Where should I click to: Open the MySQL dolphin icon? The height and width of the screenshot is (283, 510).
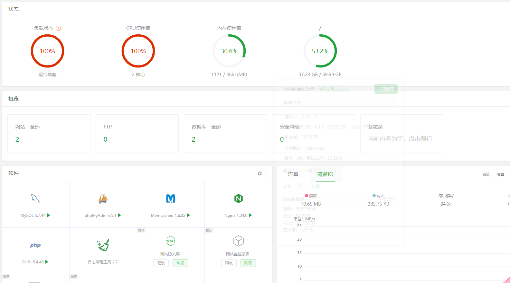click(x=35, y=198)
